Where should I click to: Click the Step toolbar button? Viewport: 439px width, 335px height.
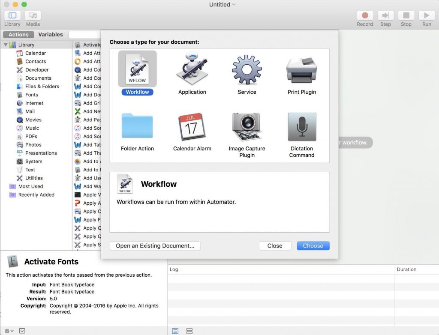(385, 15)
